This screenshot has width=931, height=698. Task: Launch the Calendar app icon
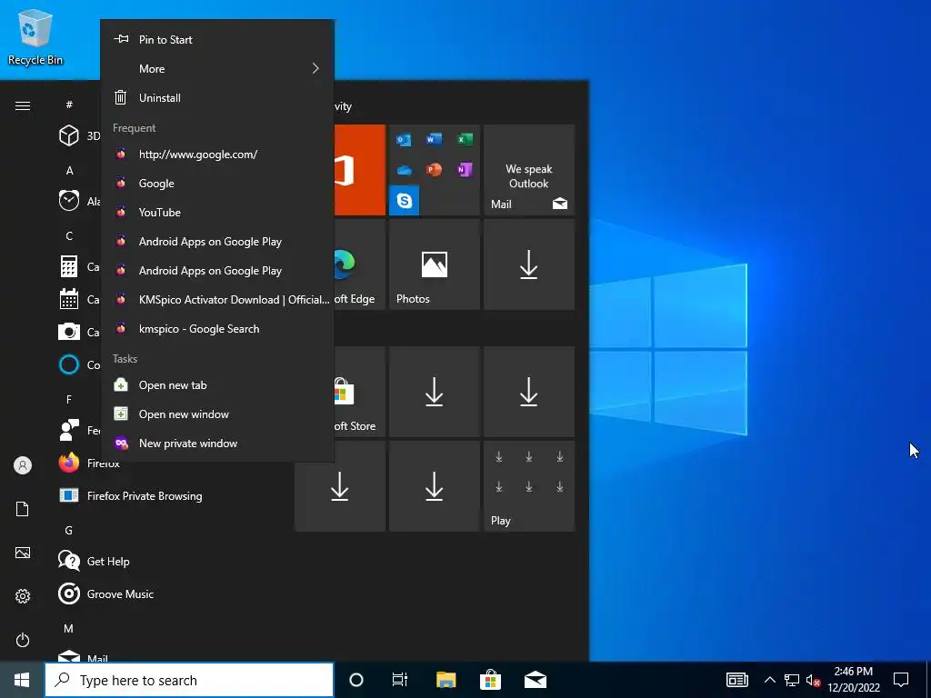coord(69,298)
